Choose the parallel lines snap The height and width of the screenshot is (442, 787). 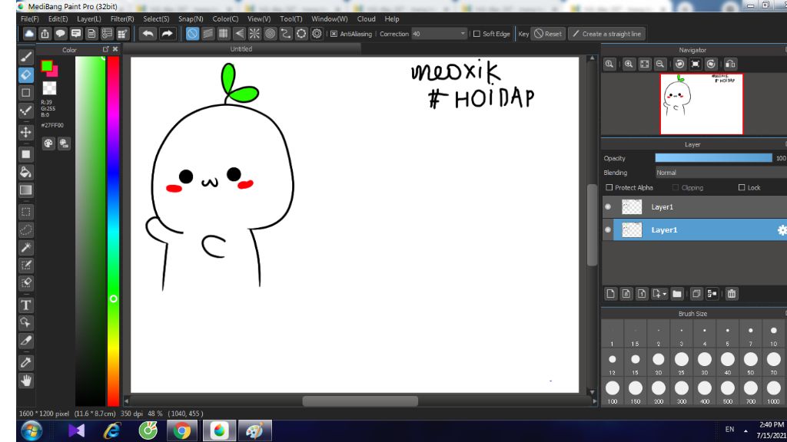coord(208,34)
